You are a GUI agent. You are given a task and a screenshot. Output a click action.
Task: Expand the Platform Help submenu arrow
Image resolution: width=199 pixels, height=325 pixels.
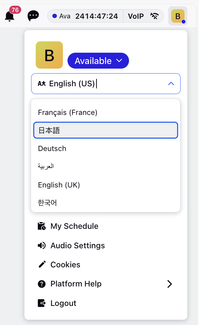[x=170, y=284]
